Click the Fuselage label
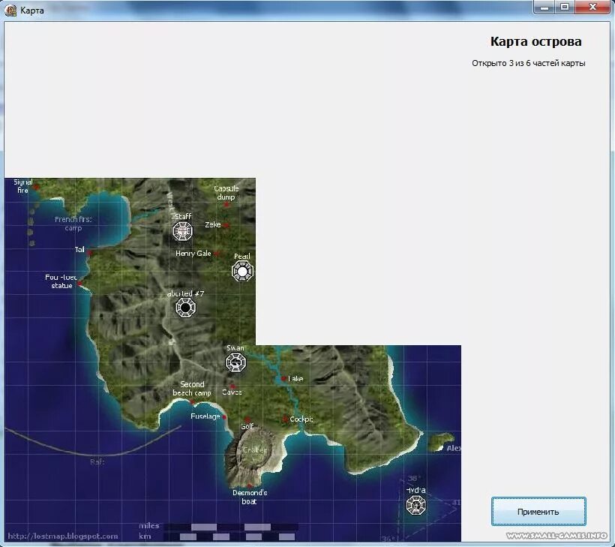615x547 pixels. [x=205, y=416]
